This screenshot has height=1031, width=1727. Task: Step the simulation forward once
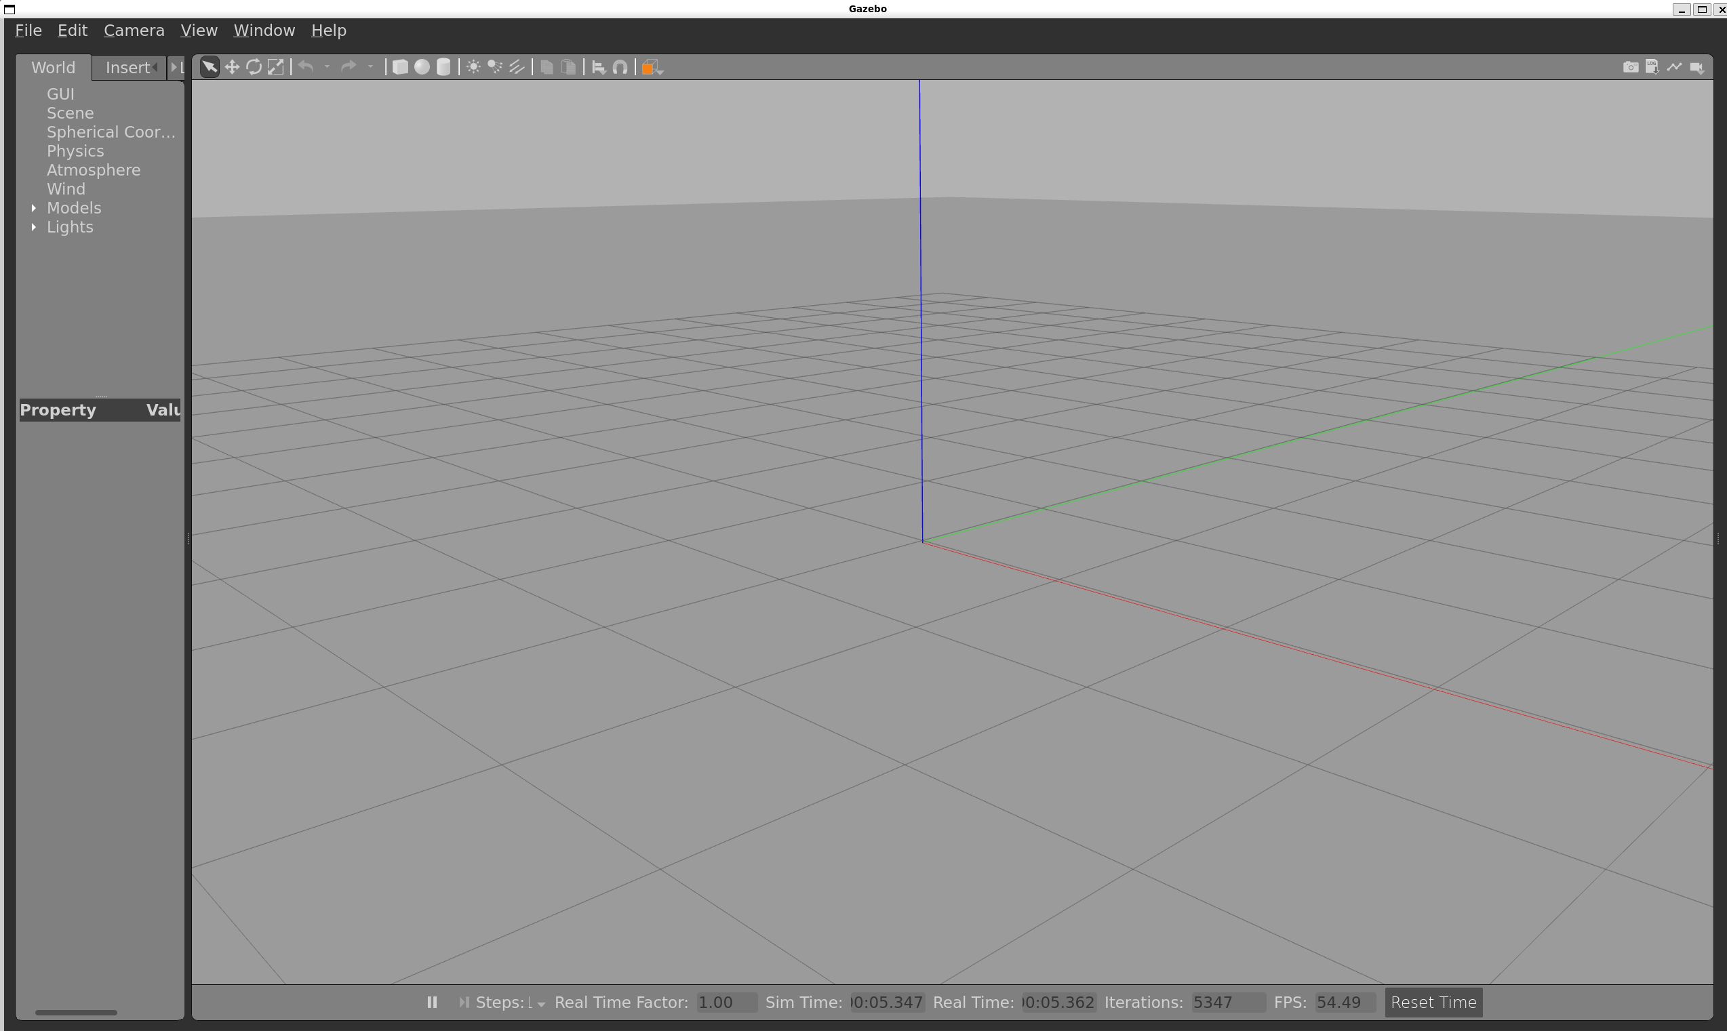(464, 1003)
